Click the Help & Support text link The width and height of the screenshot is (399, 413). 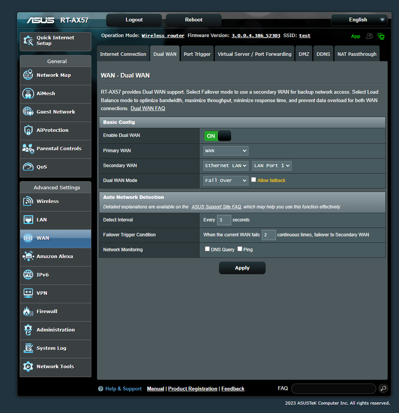tap(123, 389)
